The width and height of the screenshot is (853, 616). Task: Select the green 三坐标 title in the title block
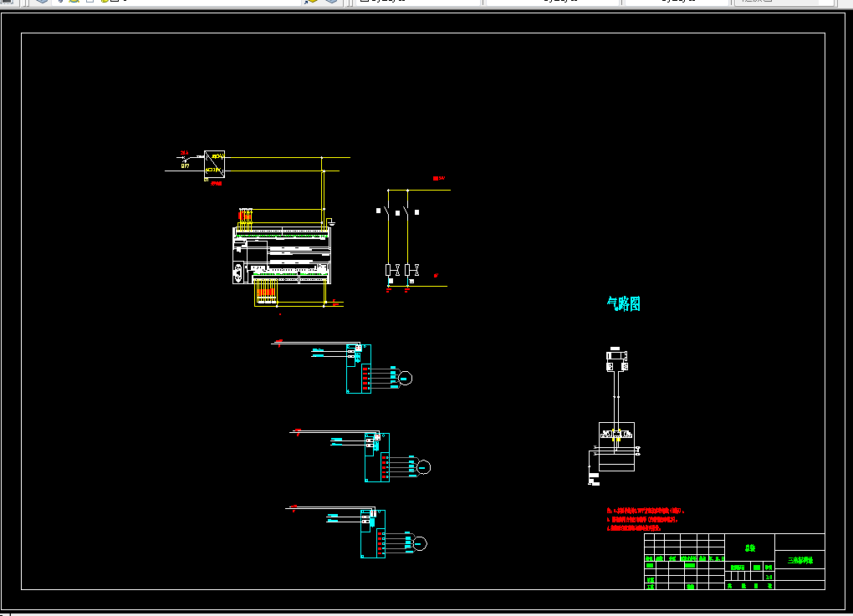pos(800,560)
